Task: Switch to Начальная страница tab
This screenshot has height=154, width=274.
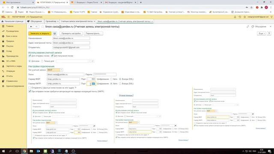Action: coord(12,21)
